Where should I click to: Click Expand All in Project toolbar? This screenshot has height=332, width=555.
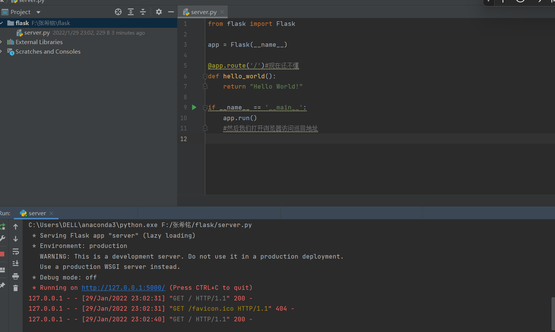pyautogui.click(x=131, y=12)
